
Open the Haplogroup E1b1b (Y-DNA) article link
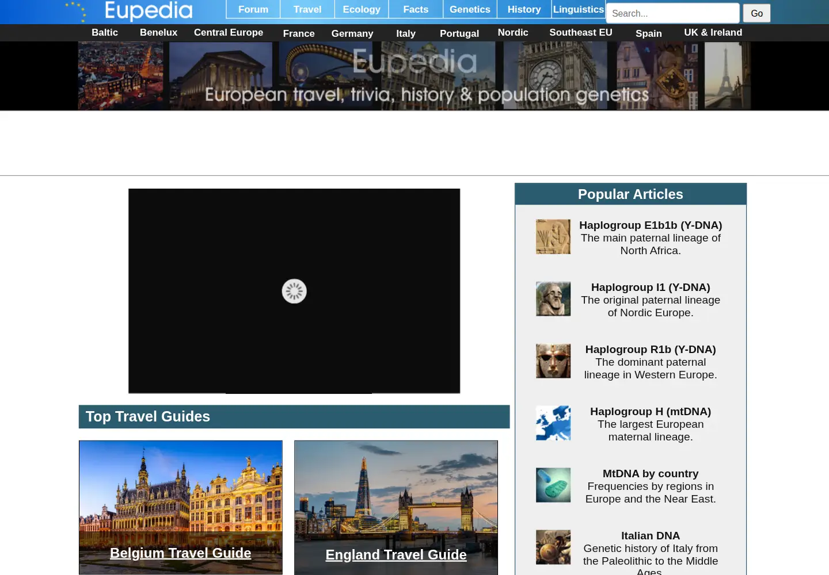pos(651,225)
